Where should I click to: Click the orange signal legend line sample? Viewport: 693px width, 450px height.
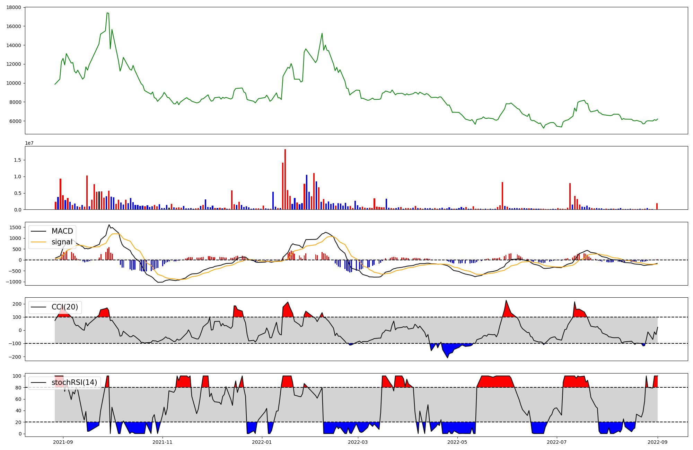(38, 242)
